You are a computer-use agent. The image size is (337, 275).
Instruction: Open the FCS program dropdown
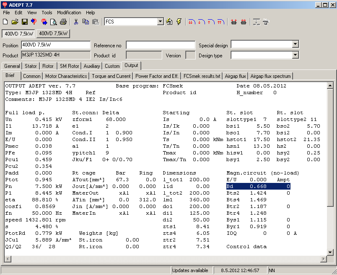tap(161, 22)
